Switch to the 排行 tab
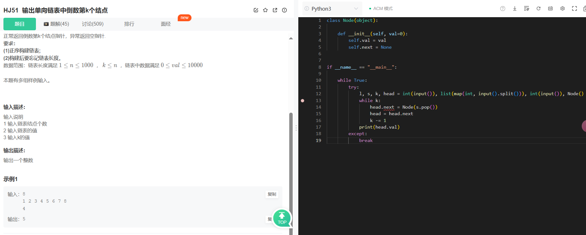This screenshot has width=586, height=235. 129,24
